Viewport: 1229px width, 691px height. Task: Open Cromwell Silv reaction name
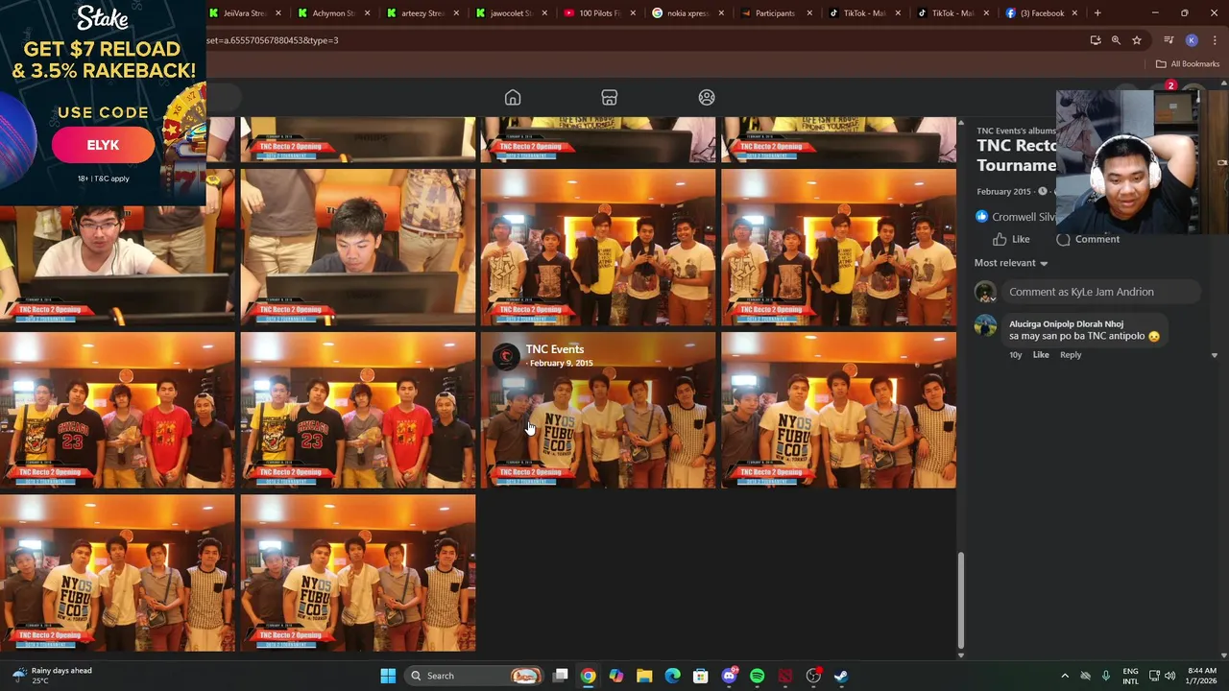pyautogui.click(x=1024, y=217)
